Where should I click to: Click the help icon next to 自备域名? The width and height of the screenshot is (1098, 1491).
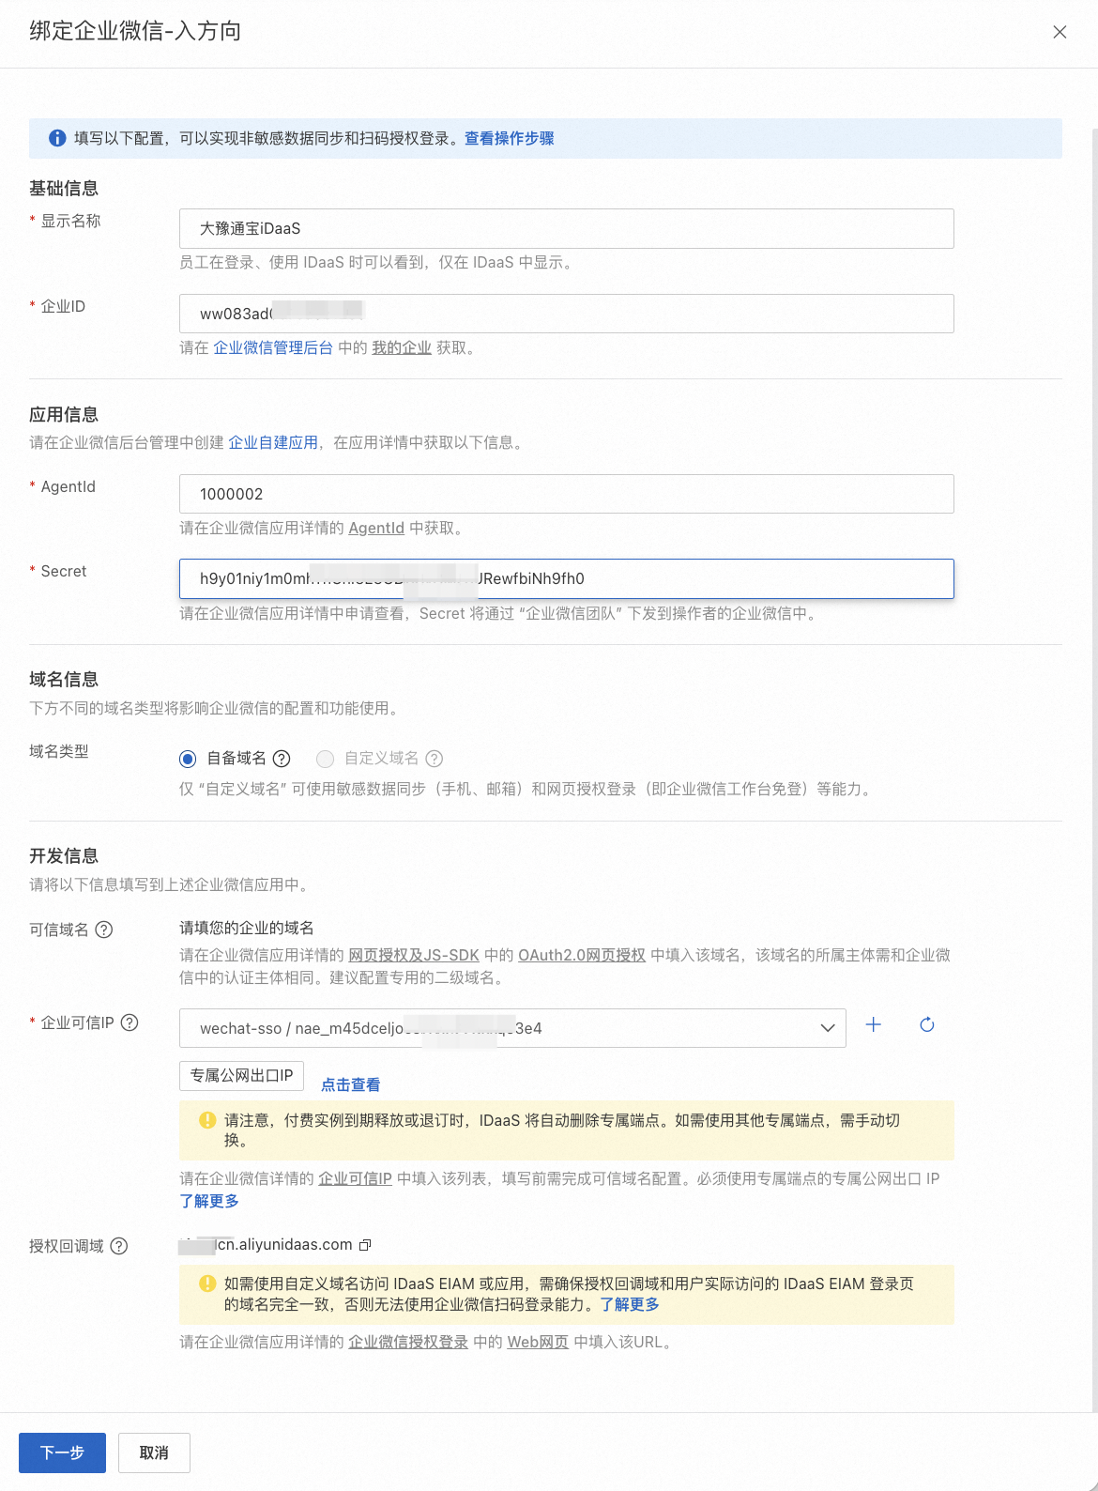(x=282, y=759)
